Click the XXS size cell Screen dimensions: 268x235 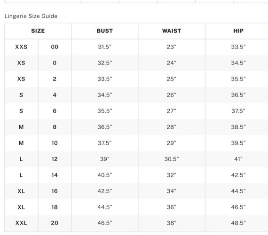coord(21,47)
